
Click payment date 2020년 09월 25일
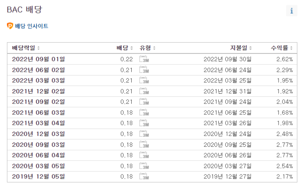click(x=227, y=144)
